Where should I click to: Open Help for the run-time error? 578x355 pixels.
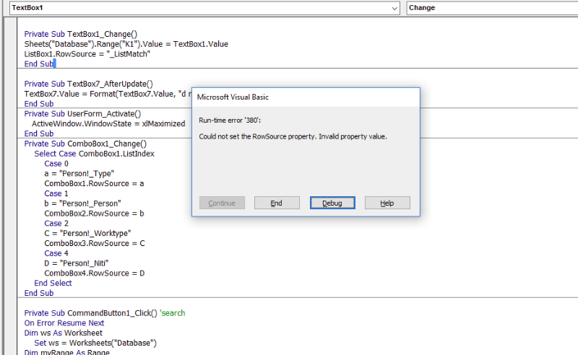pos(387,203)
